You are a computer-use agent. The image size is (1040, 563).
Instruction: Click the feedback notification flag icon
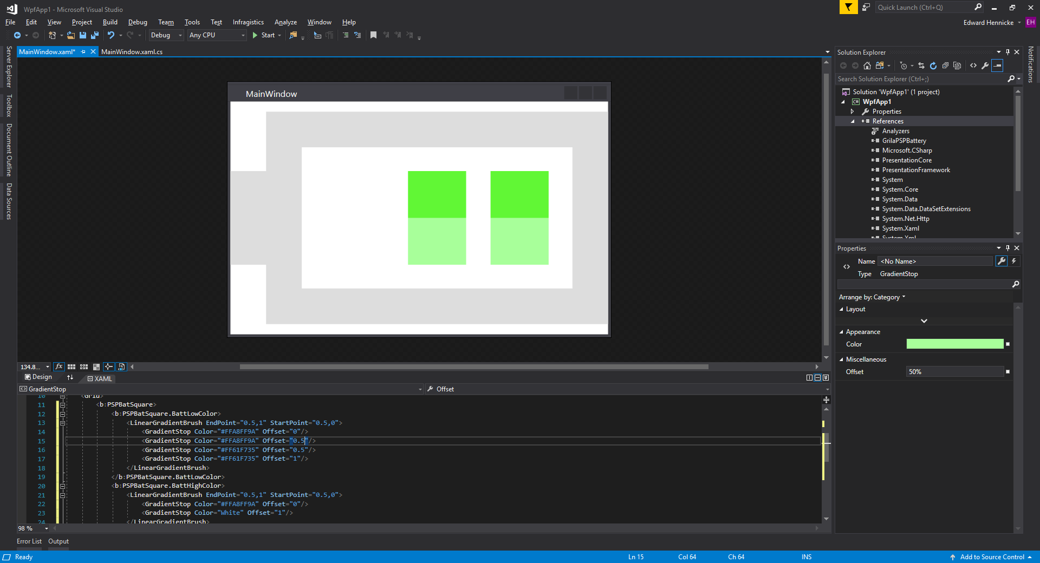click(848, 7)
